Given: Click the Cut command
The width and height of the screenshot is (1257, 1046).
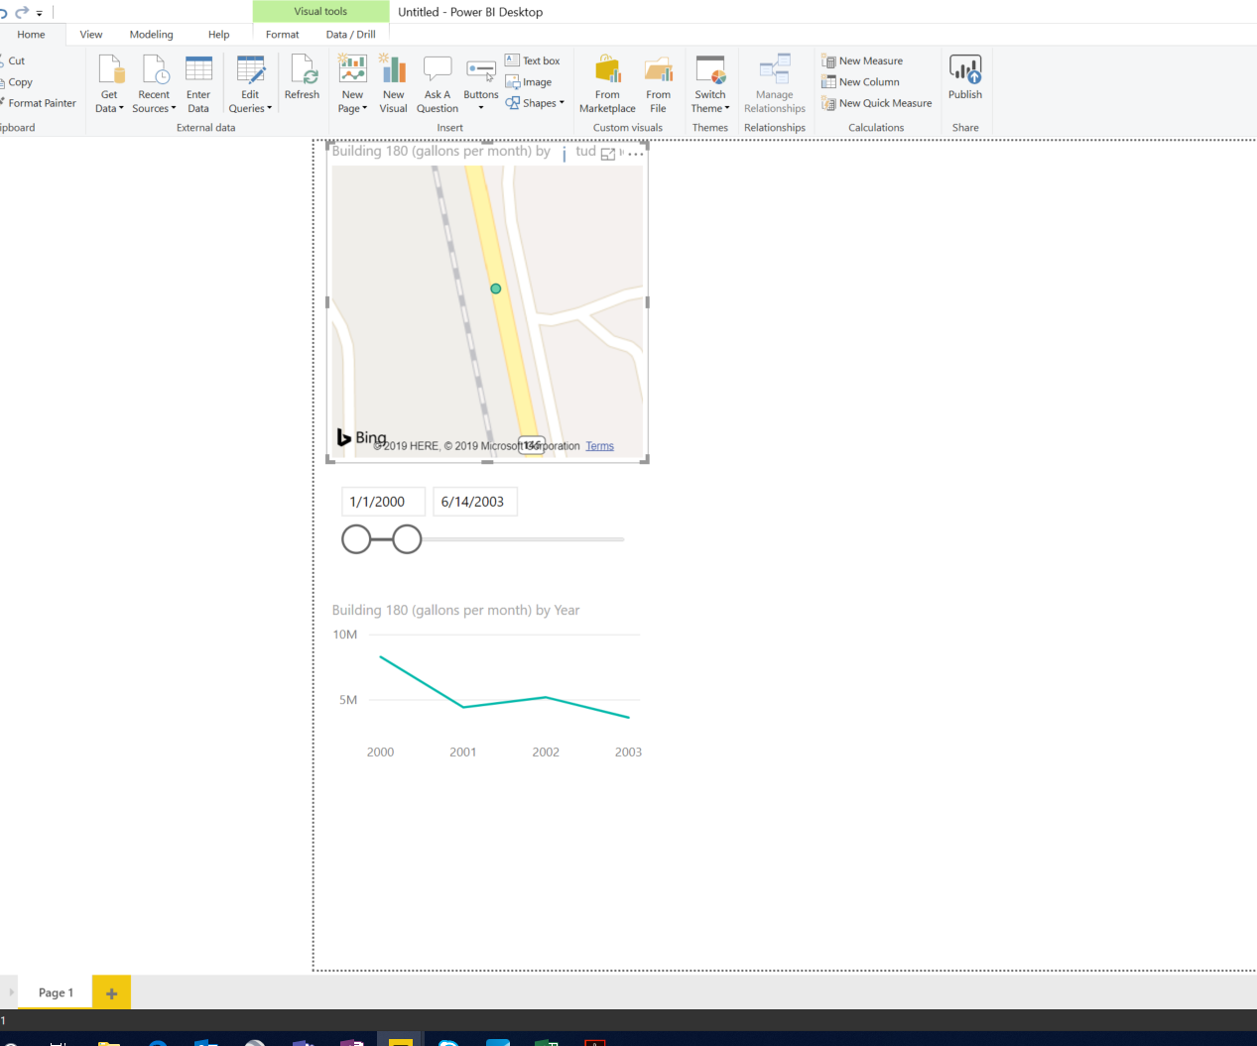Looking at the screenshot, I should click(13, 60).
